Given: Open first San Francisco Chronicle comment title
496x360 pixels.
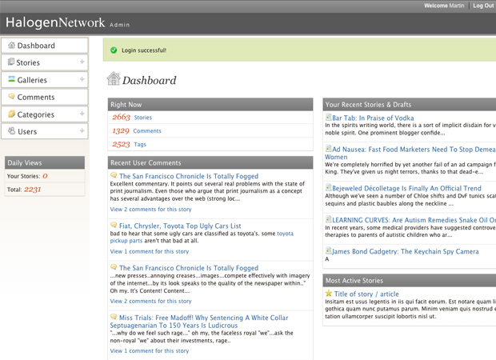Looking at the screenshot, I should 189,176.
